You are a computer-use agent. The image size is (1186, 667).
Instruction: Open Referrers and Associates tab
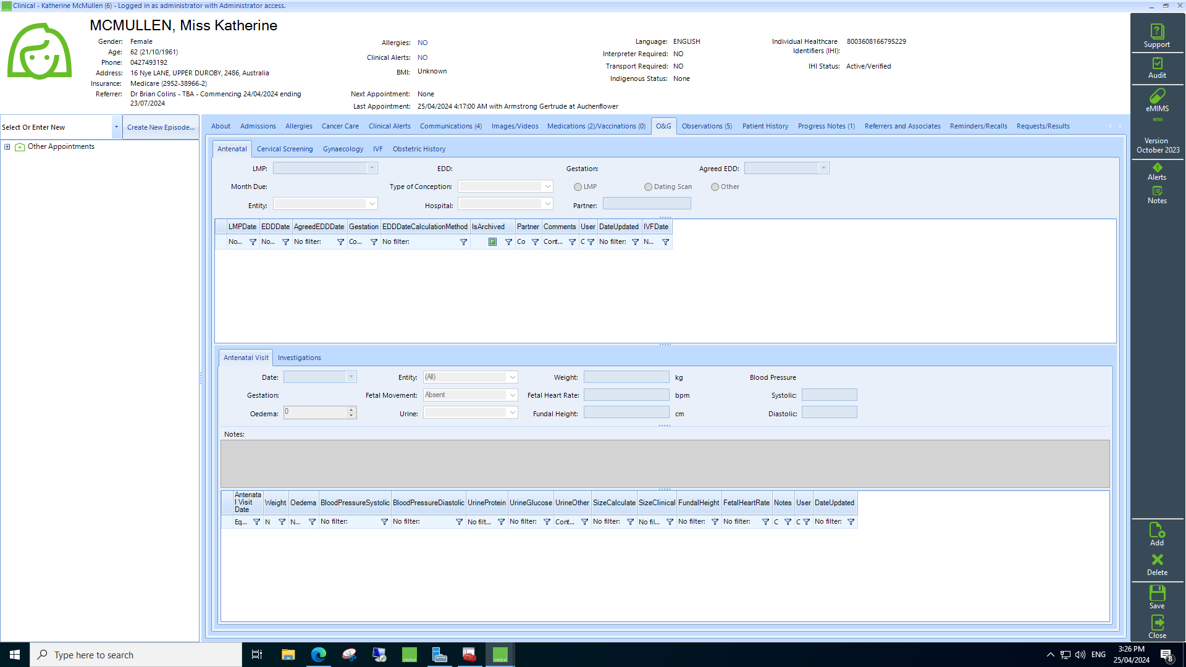[902, 127]
